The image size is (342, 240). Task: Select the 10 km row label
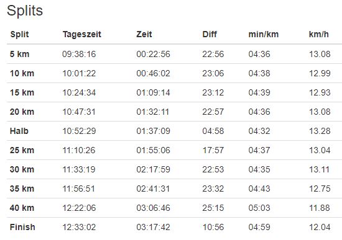[22, 73]
